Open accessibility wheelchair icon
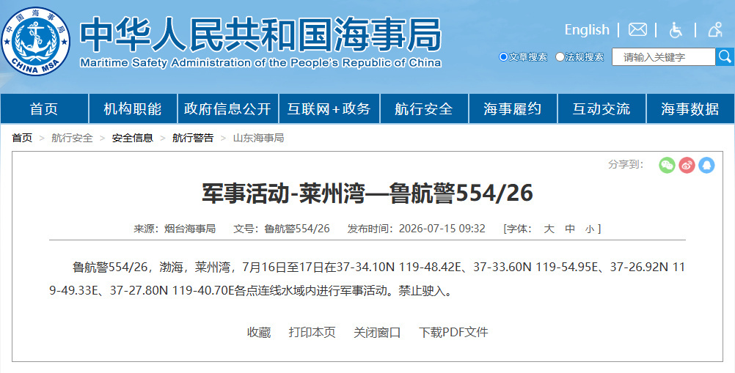The height and width of the screenshot is (373, 735). (676, 30)
